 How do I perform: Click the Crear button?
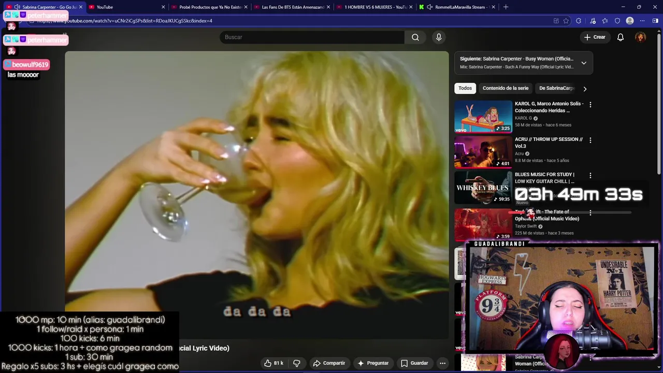pos(595,37)
